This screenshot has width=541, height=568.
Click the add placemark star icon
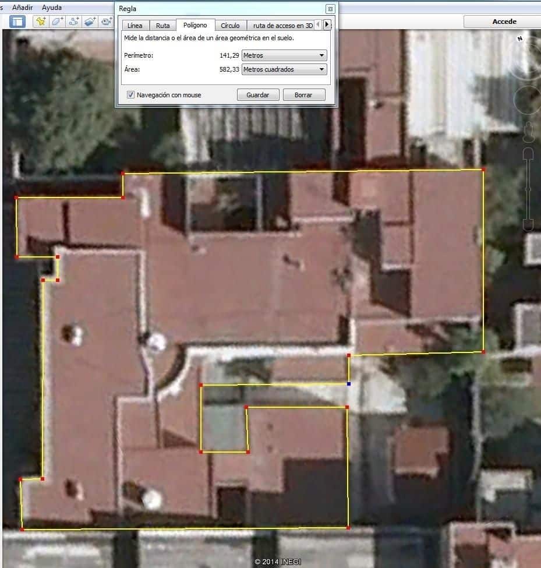pyautogui.click(x=41, y=22)
